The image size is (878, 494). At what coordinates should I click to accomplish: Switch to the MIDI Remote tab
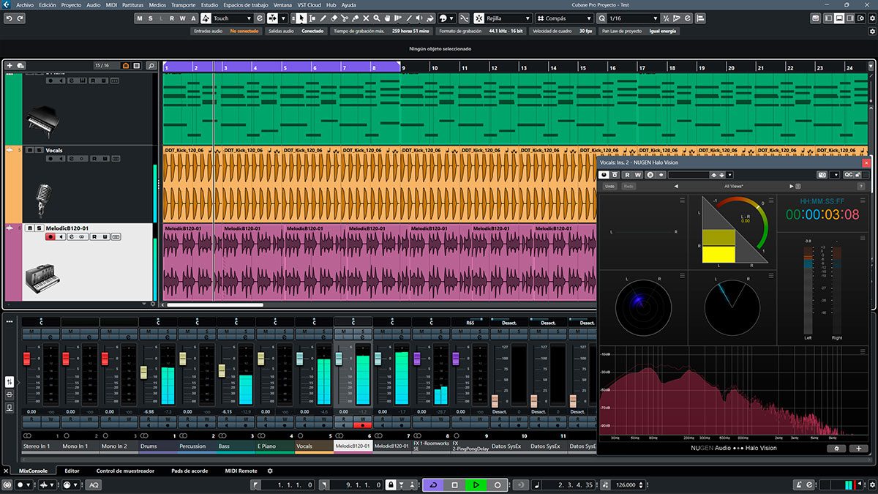241,471
